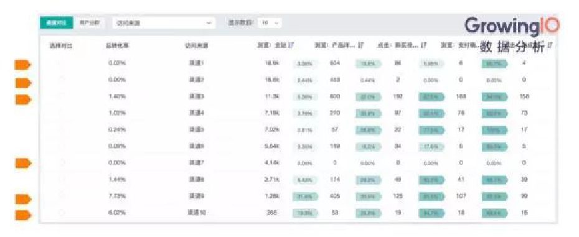Click the 7.18k views value for 渠道4
Image resolution: width=579 pixels, height=237 pixels.
(272, 113)
